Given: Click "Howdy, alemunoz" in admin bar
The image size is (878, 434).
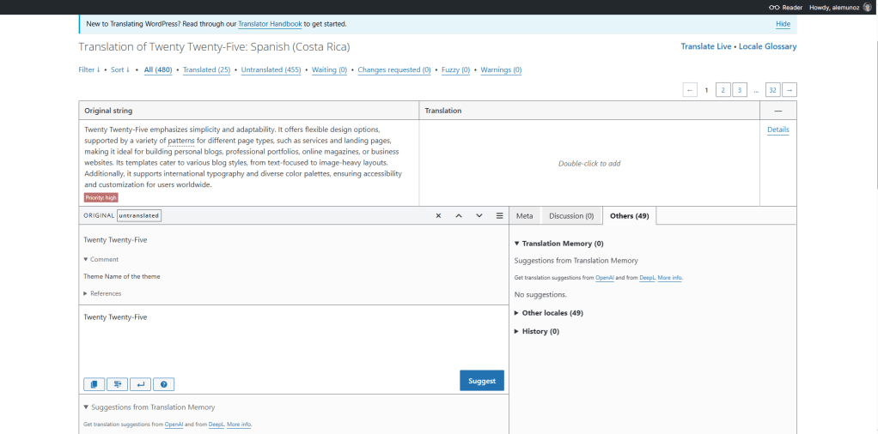Looking at the screenshot, I should coord(834,7).
